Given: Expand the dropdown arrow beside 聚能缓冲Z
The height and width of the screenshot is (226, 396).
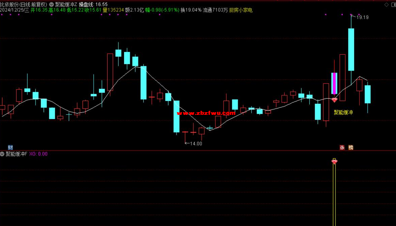Looking at the screenshot, I should 51,4.
